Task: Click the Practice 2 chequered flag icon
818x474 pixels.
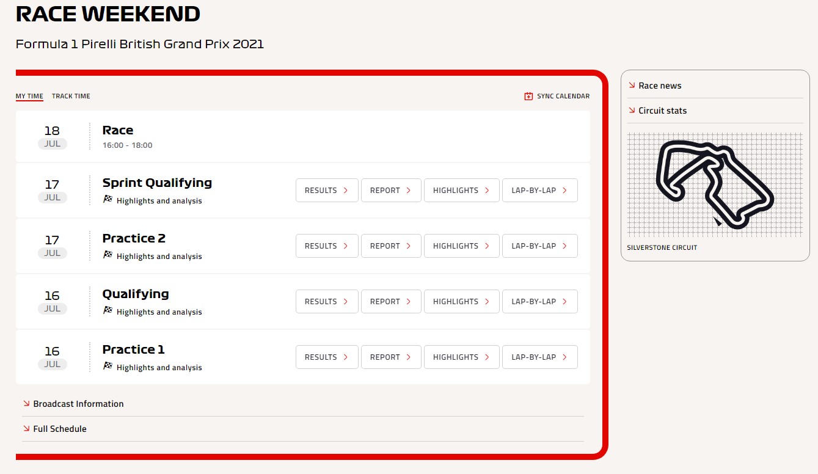Action: [108, 255]
